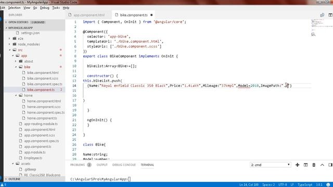The width and height of the screenshot is (333, 187).
Task: Switch to Output panel tab
Action: [102, 165]
